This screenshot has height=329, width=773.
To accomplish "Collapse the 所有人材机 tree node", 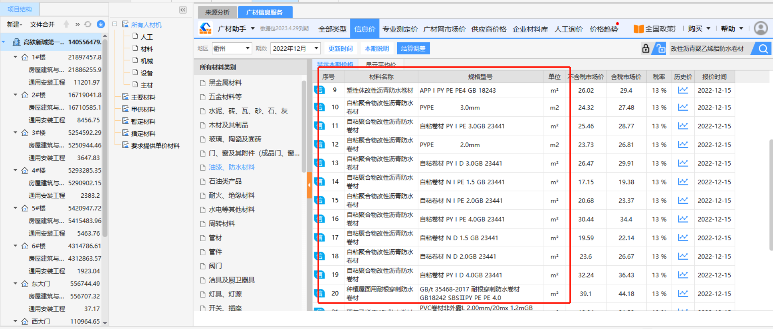I will (x=115, y=24).
